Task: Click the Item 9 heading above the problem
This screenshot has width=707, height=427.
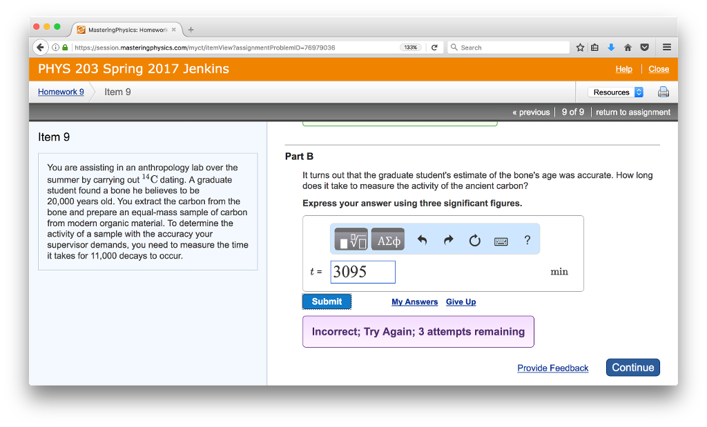Action: click(x=54, y=137)
